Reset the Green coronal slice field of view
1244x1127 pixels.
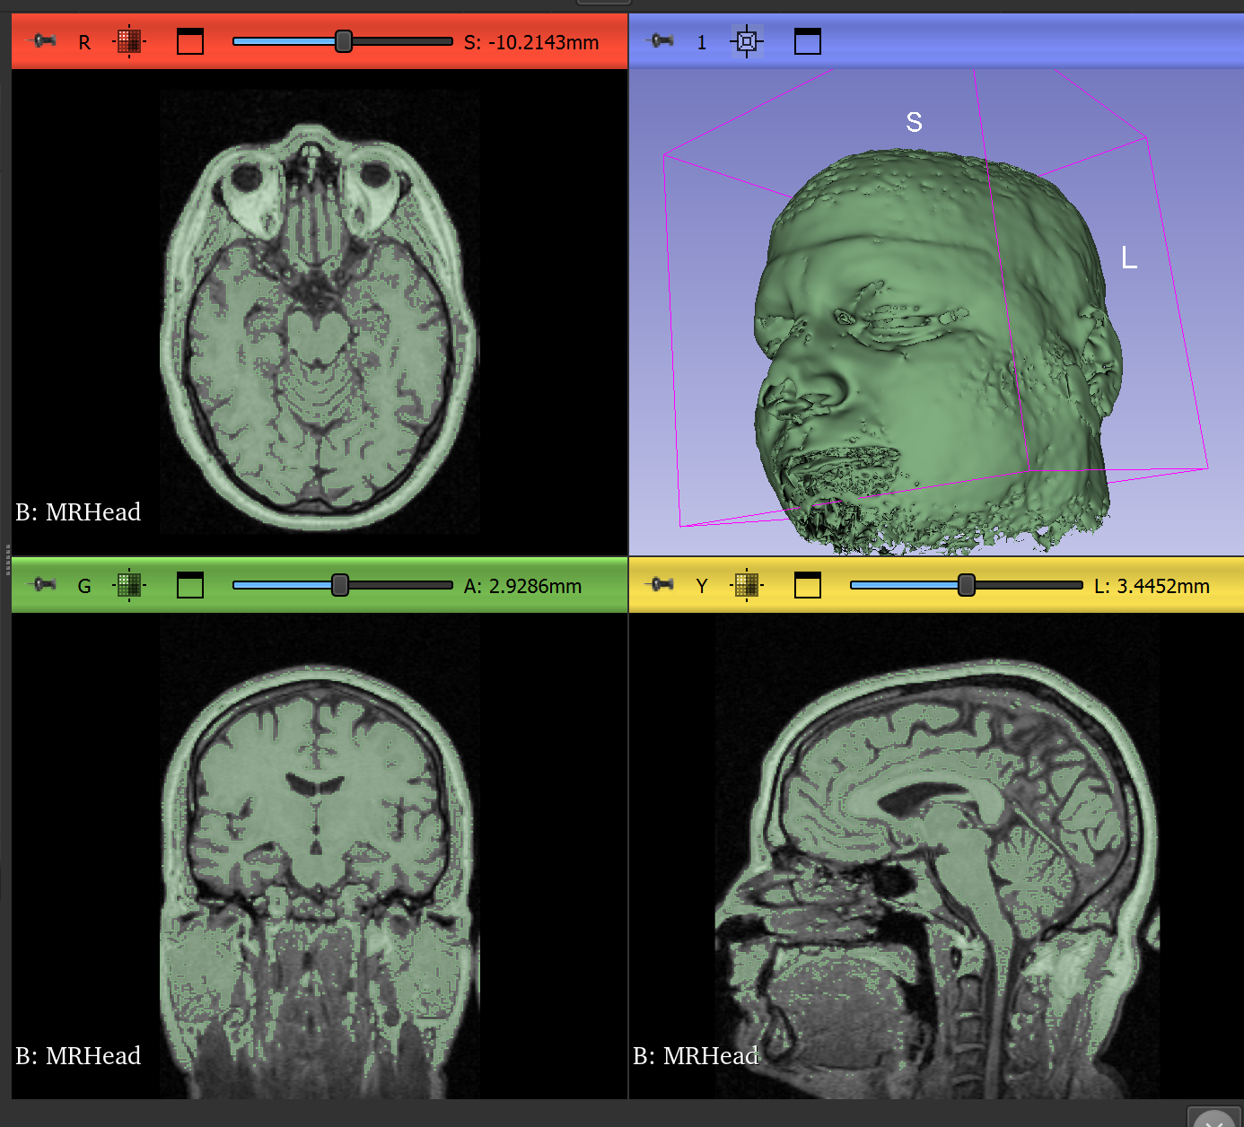129,585
